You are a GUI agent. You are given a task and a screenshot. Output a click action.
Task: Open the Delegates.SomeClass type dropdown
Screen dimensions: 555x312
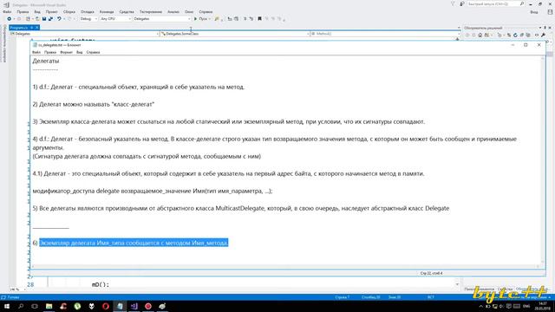click(235, 34)
